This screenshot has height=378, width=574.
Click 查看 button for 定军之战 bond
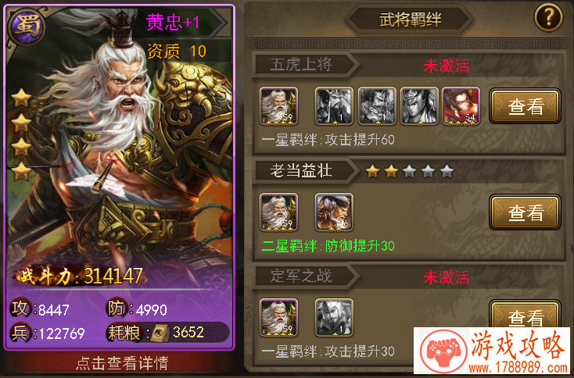click(525, 315)
